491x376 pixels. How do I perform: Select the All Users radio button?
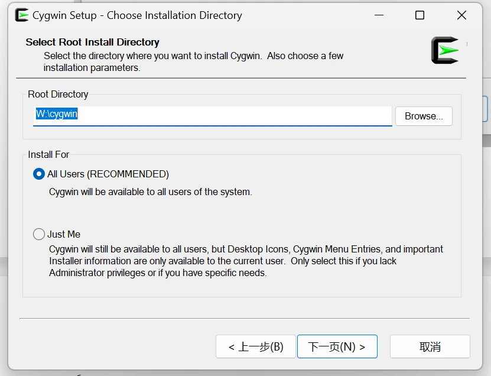(x=39, y=174)
